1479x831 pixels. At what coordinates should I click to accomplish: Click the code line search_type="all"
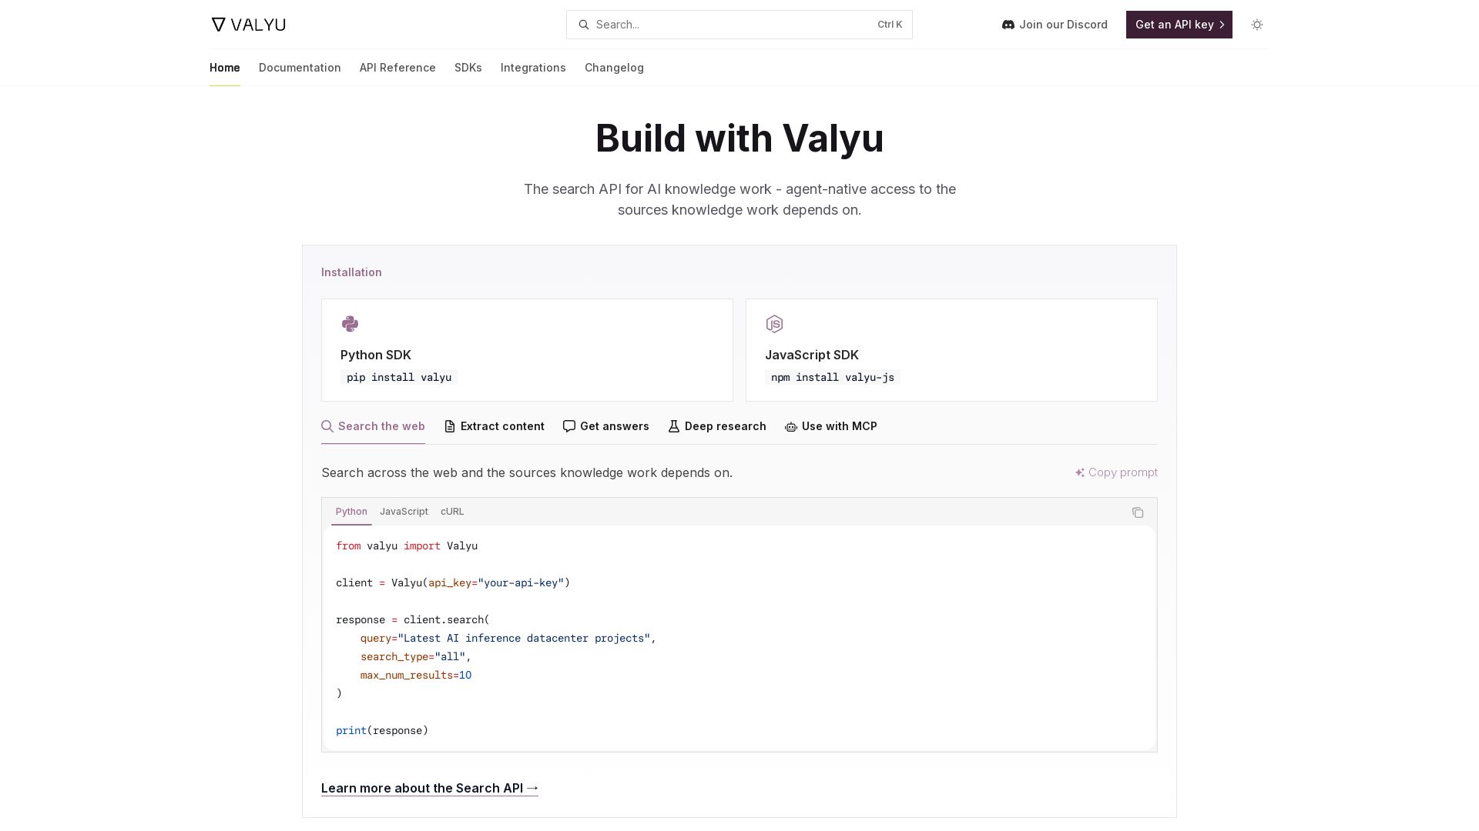tap(416, 656)
